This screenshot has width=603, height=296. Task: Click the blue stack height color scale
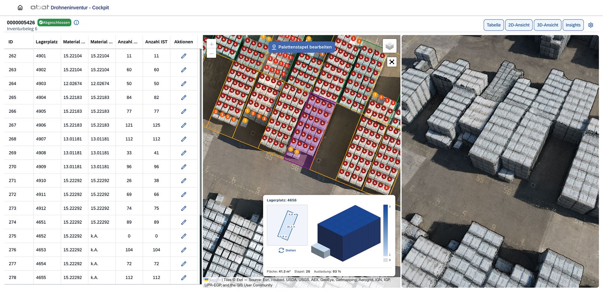click(x=385, y=230)
